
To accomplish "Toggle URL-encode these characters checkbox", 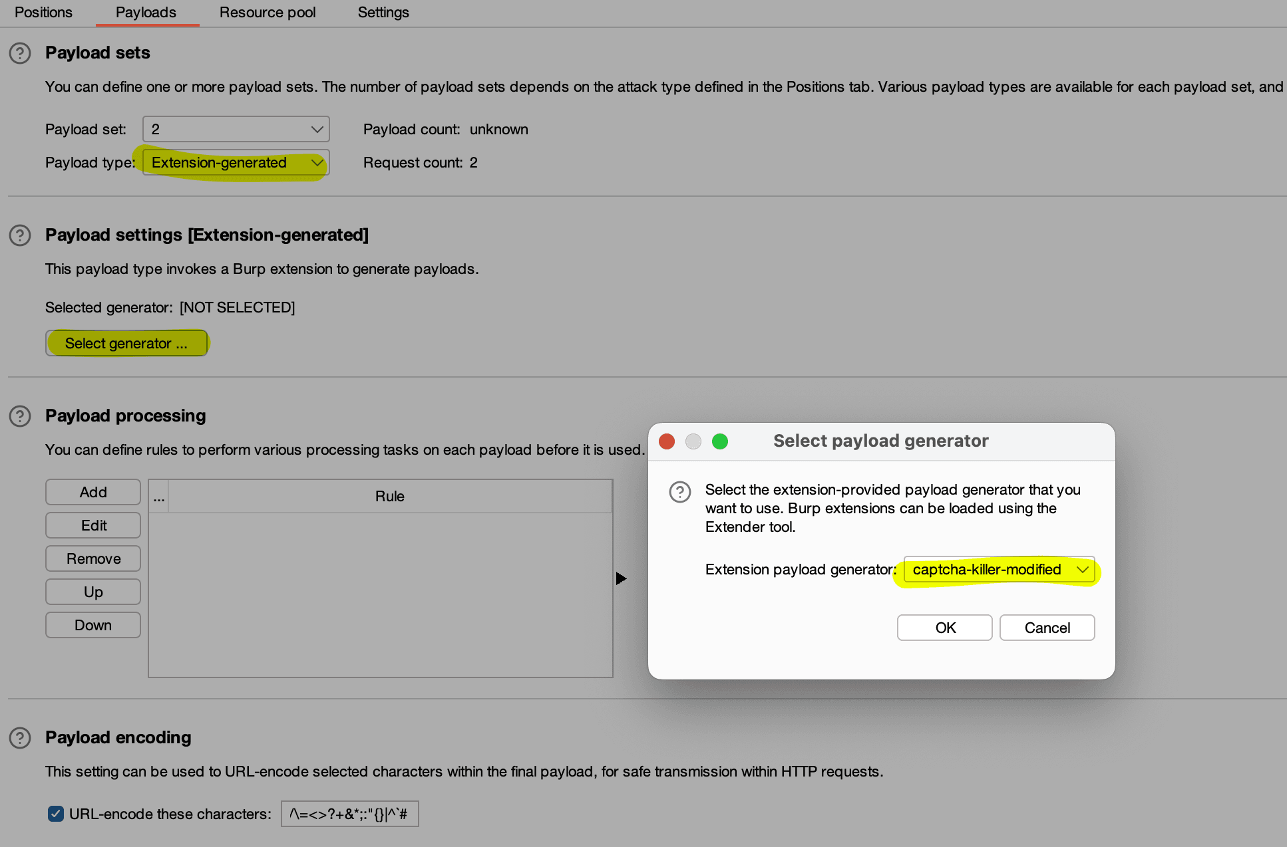I will 56,814.
